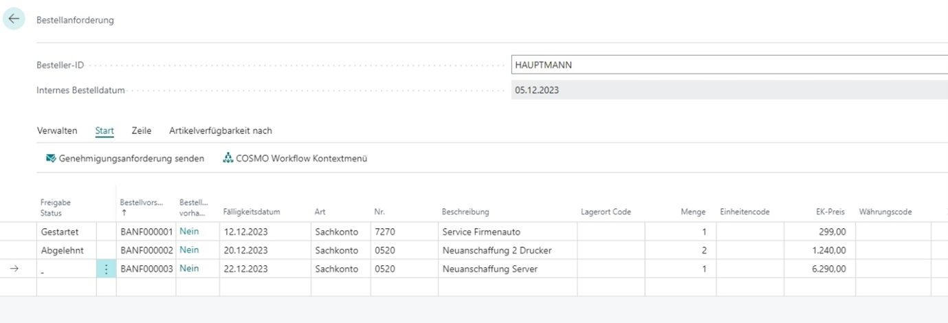The image size is (948, 323).
Task: Open the Zeile menu
Action: [141, 131]
